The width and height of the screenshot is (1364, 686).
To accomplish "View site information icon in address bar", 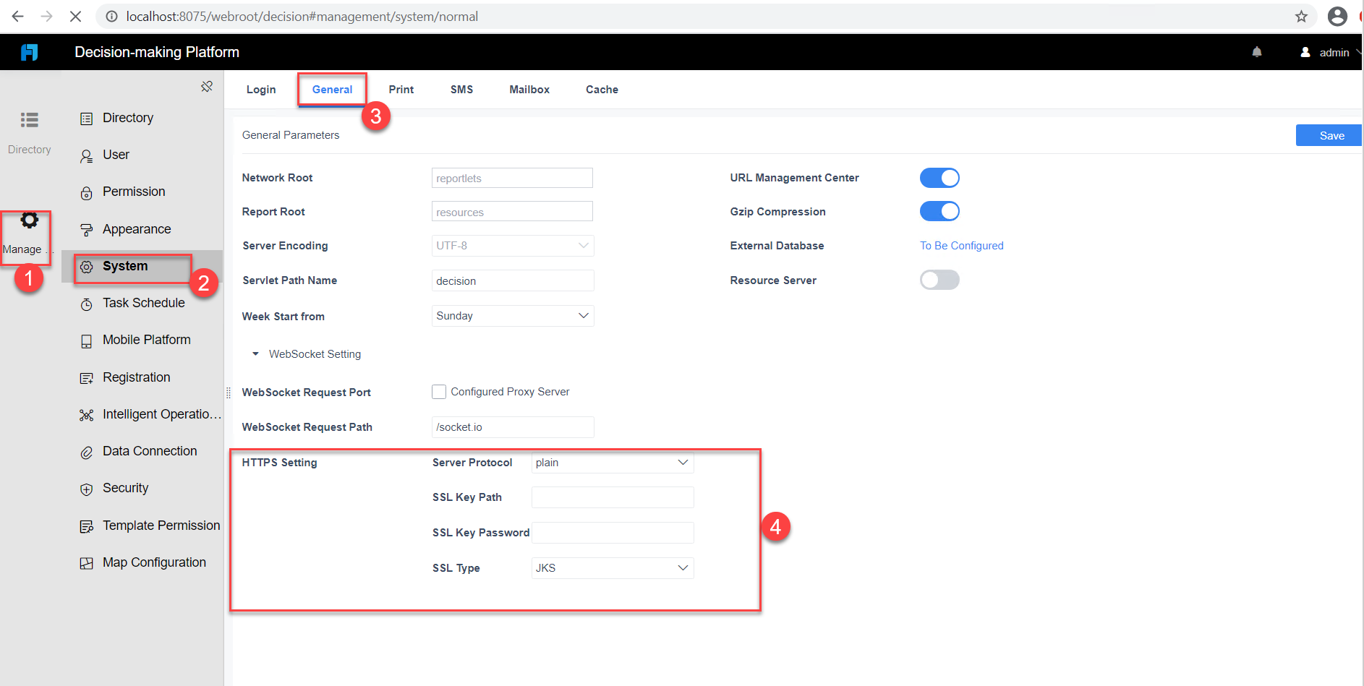I will (112, 16).
